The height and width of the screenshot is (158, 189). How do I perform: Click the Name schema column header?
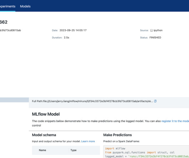[42, 150]
